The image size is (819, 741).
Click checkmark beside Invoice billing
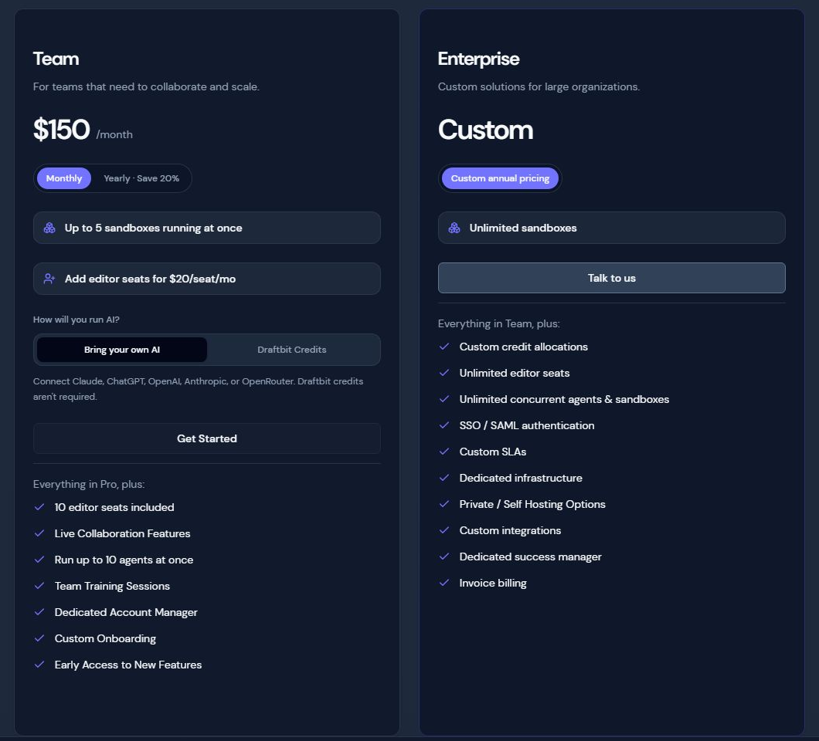click(x=444, y=583)
